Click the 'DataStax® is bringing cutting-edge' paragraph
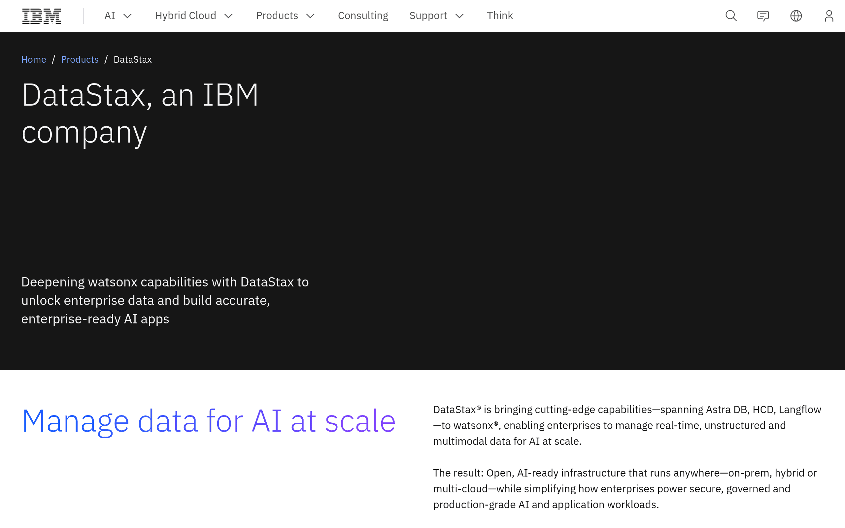This screenshot has height=528, width=845. 627,425
